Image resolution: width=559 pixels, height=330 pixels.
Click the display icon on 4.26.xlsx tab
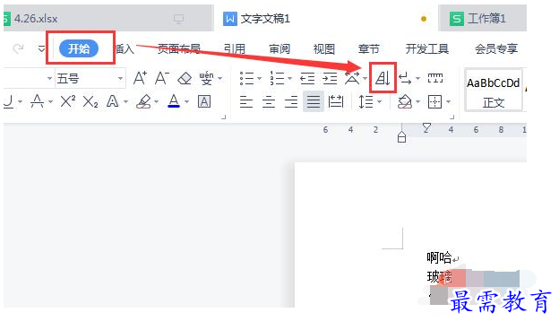178,19
